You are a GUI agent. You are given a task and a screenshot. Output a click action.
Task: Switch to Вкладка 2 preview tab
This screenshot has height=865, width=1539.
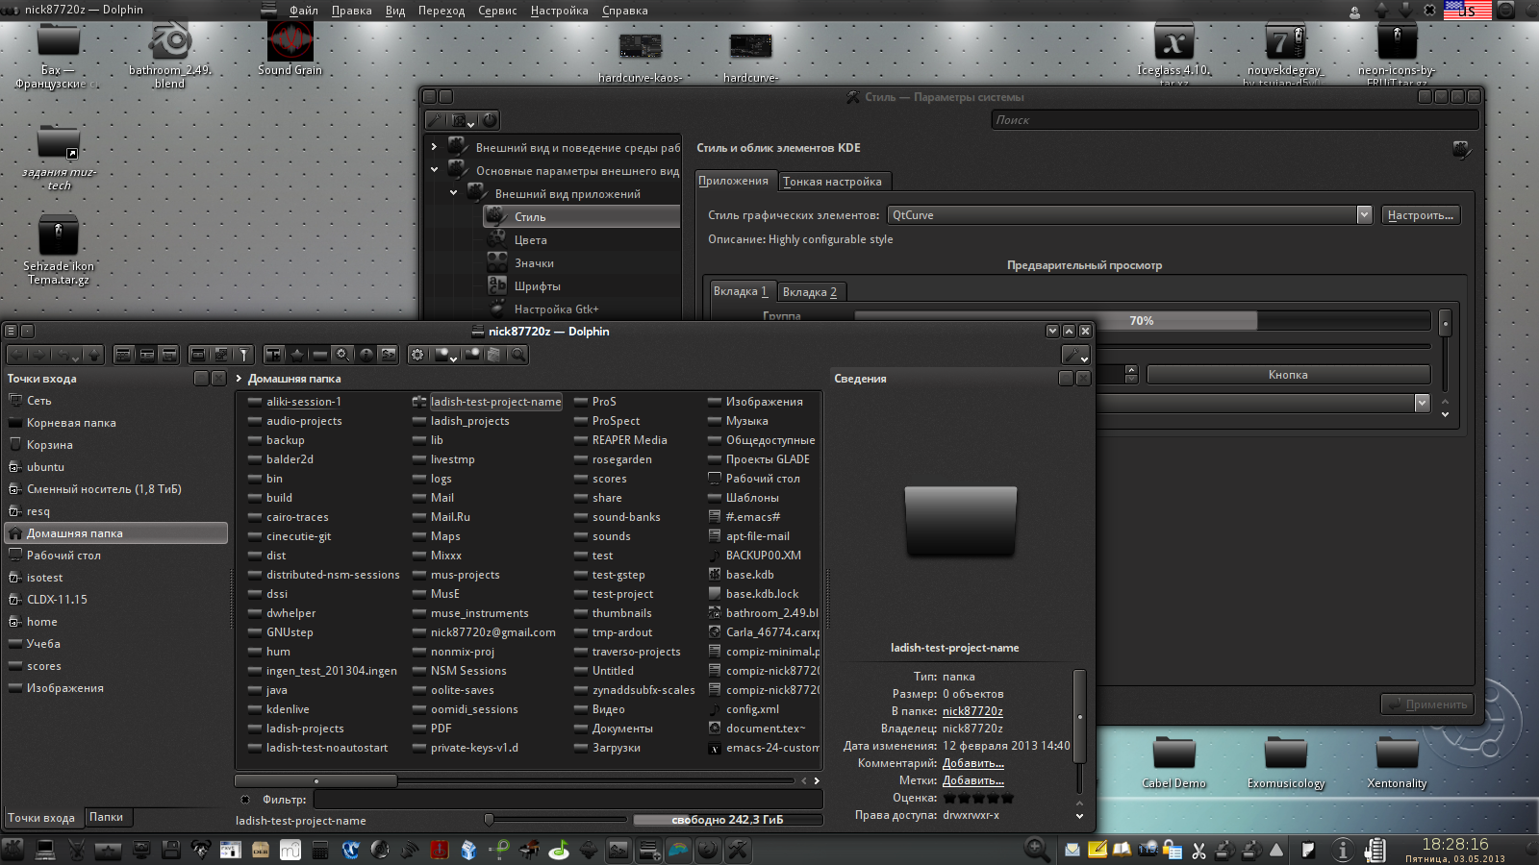tap(810, 292)
